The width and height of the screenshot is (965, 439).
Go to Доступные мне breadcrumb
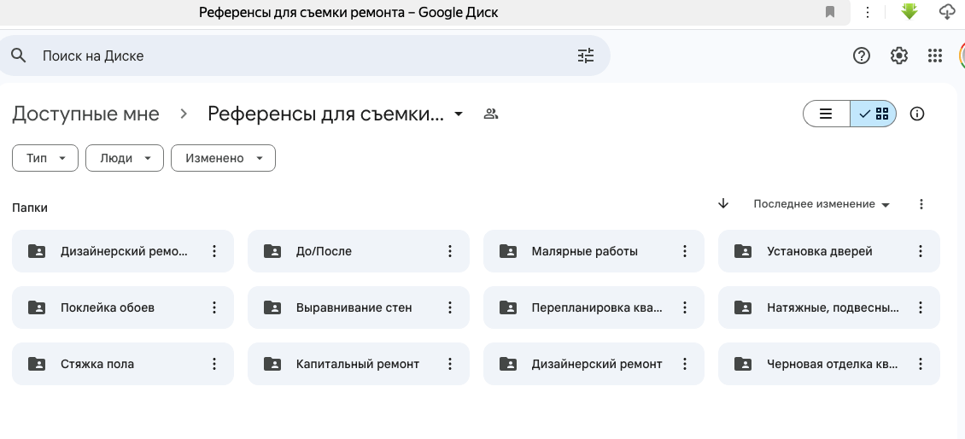(85, 114)
